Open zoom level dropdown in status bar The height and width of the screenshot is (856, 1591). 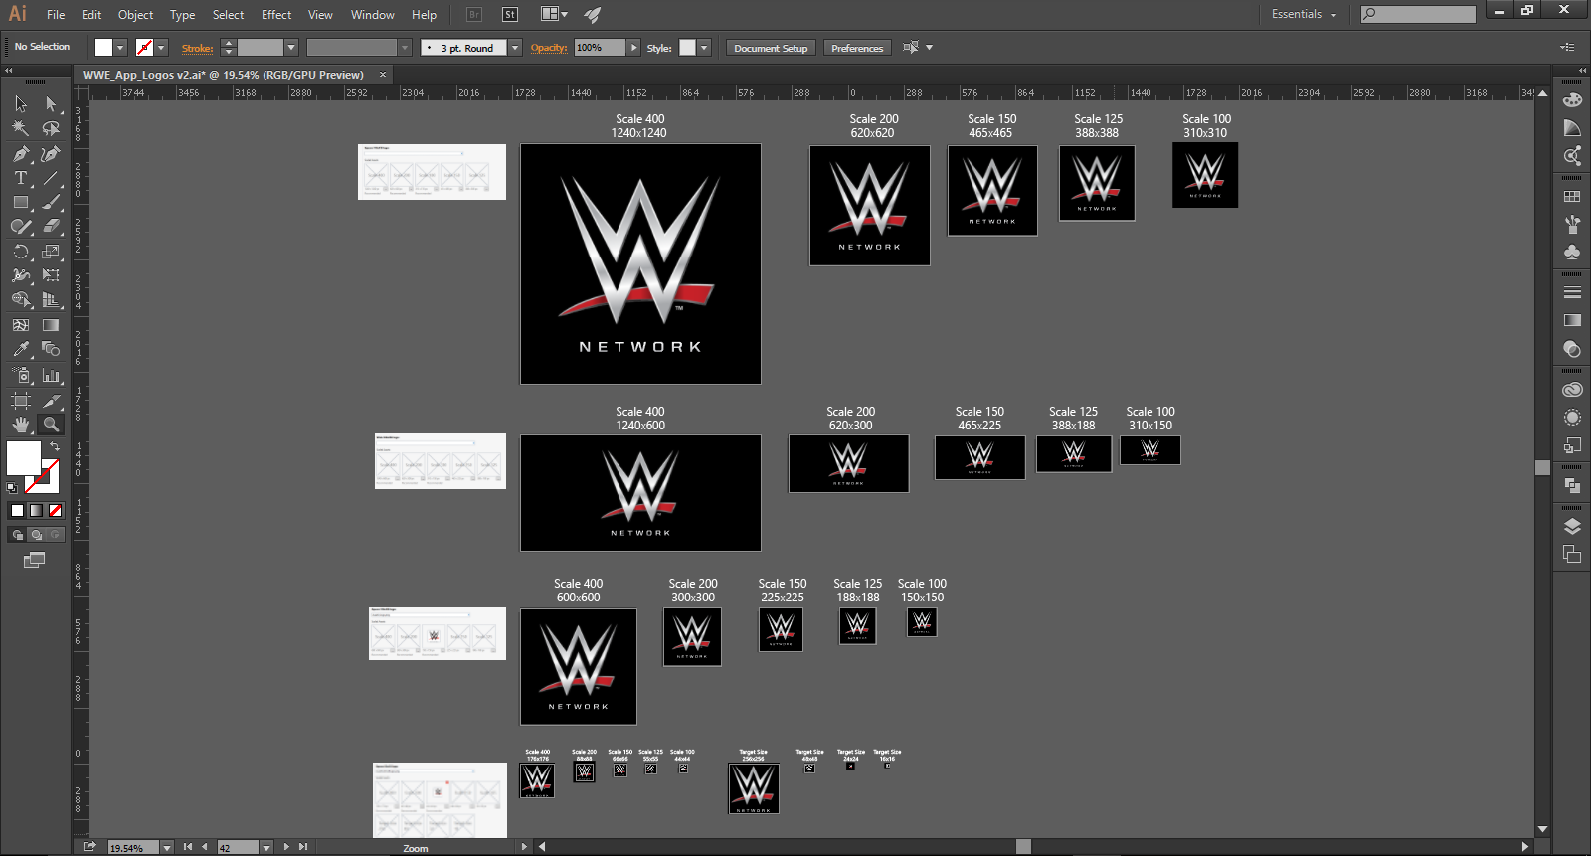(x=167, y=848)
